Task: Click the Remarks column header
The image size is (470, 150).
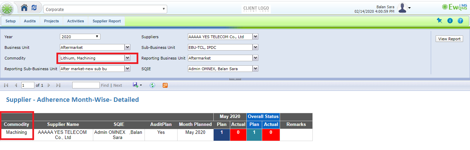Action: click(x=296, y=125)
